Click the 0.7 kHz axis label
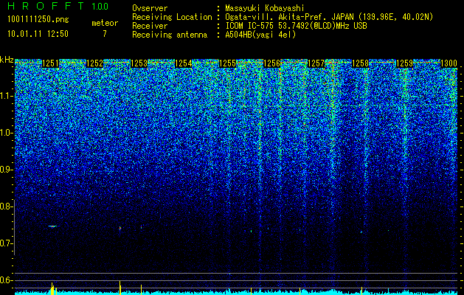Viewport: 464px width, 295px height. pyautogui.click(x=5, y=243)
